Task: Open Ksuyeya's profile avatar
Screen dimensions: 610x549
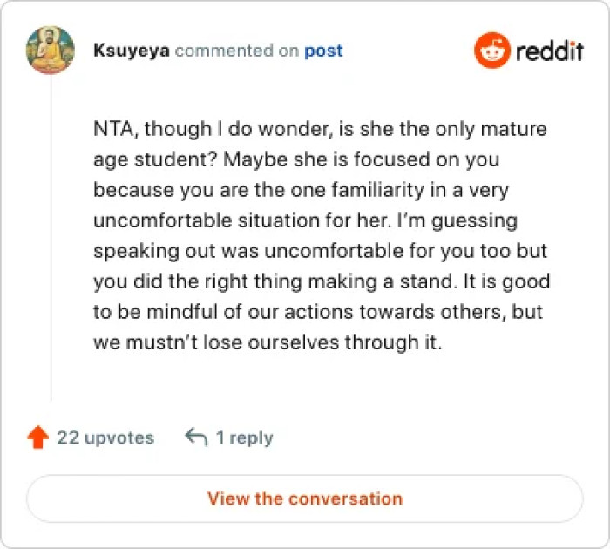Action: (51, 50)
